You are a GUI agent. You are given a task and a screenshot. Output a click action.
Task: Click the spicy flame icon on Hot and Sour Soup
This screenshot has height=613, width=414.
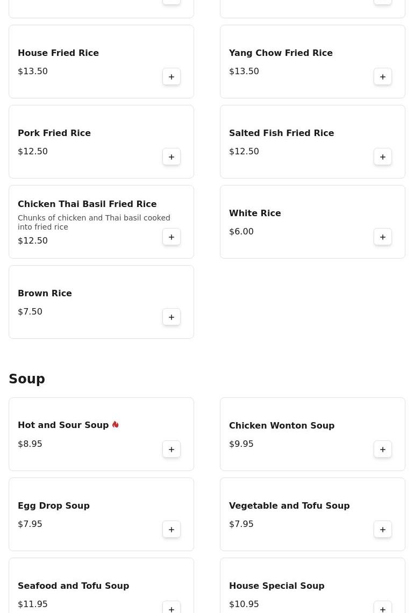[115, 425]
